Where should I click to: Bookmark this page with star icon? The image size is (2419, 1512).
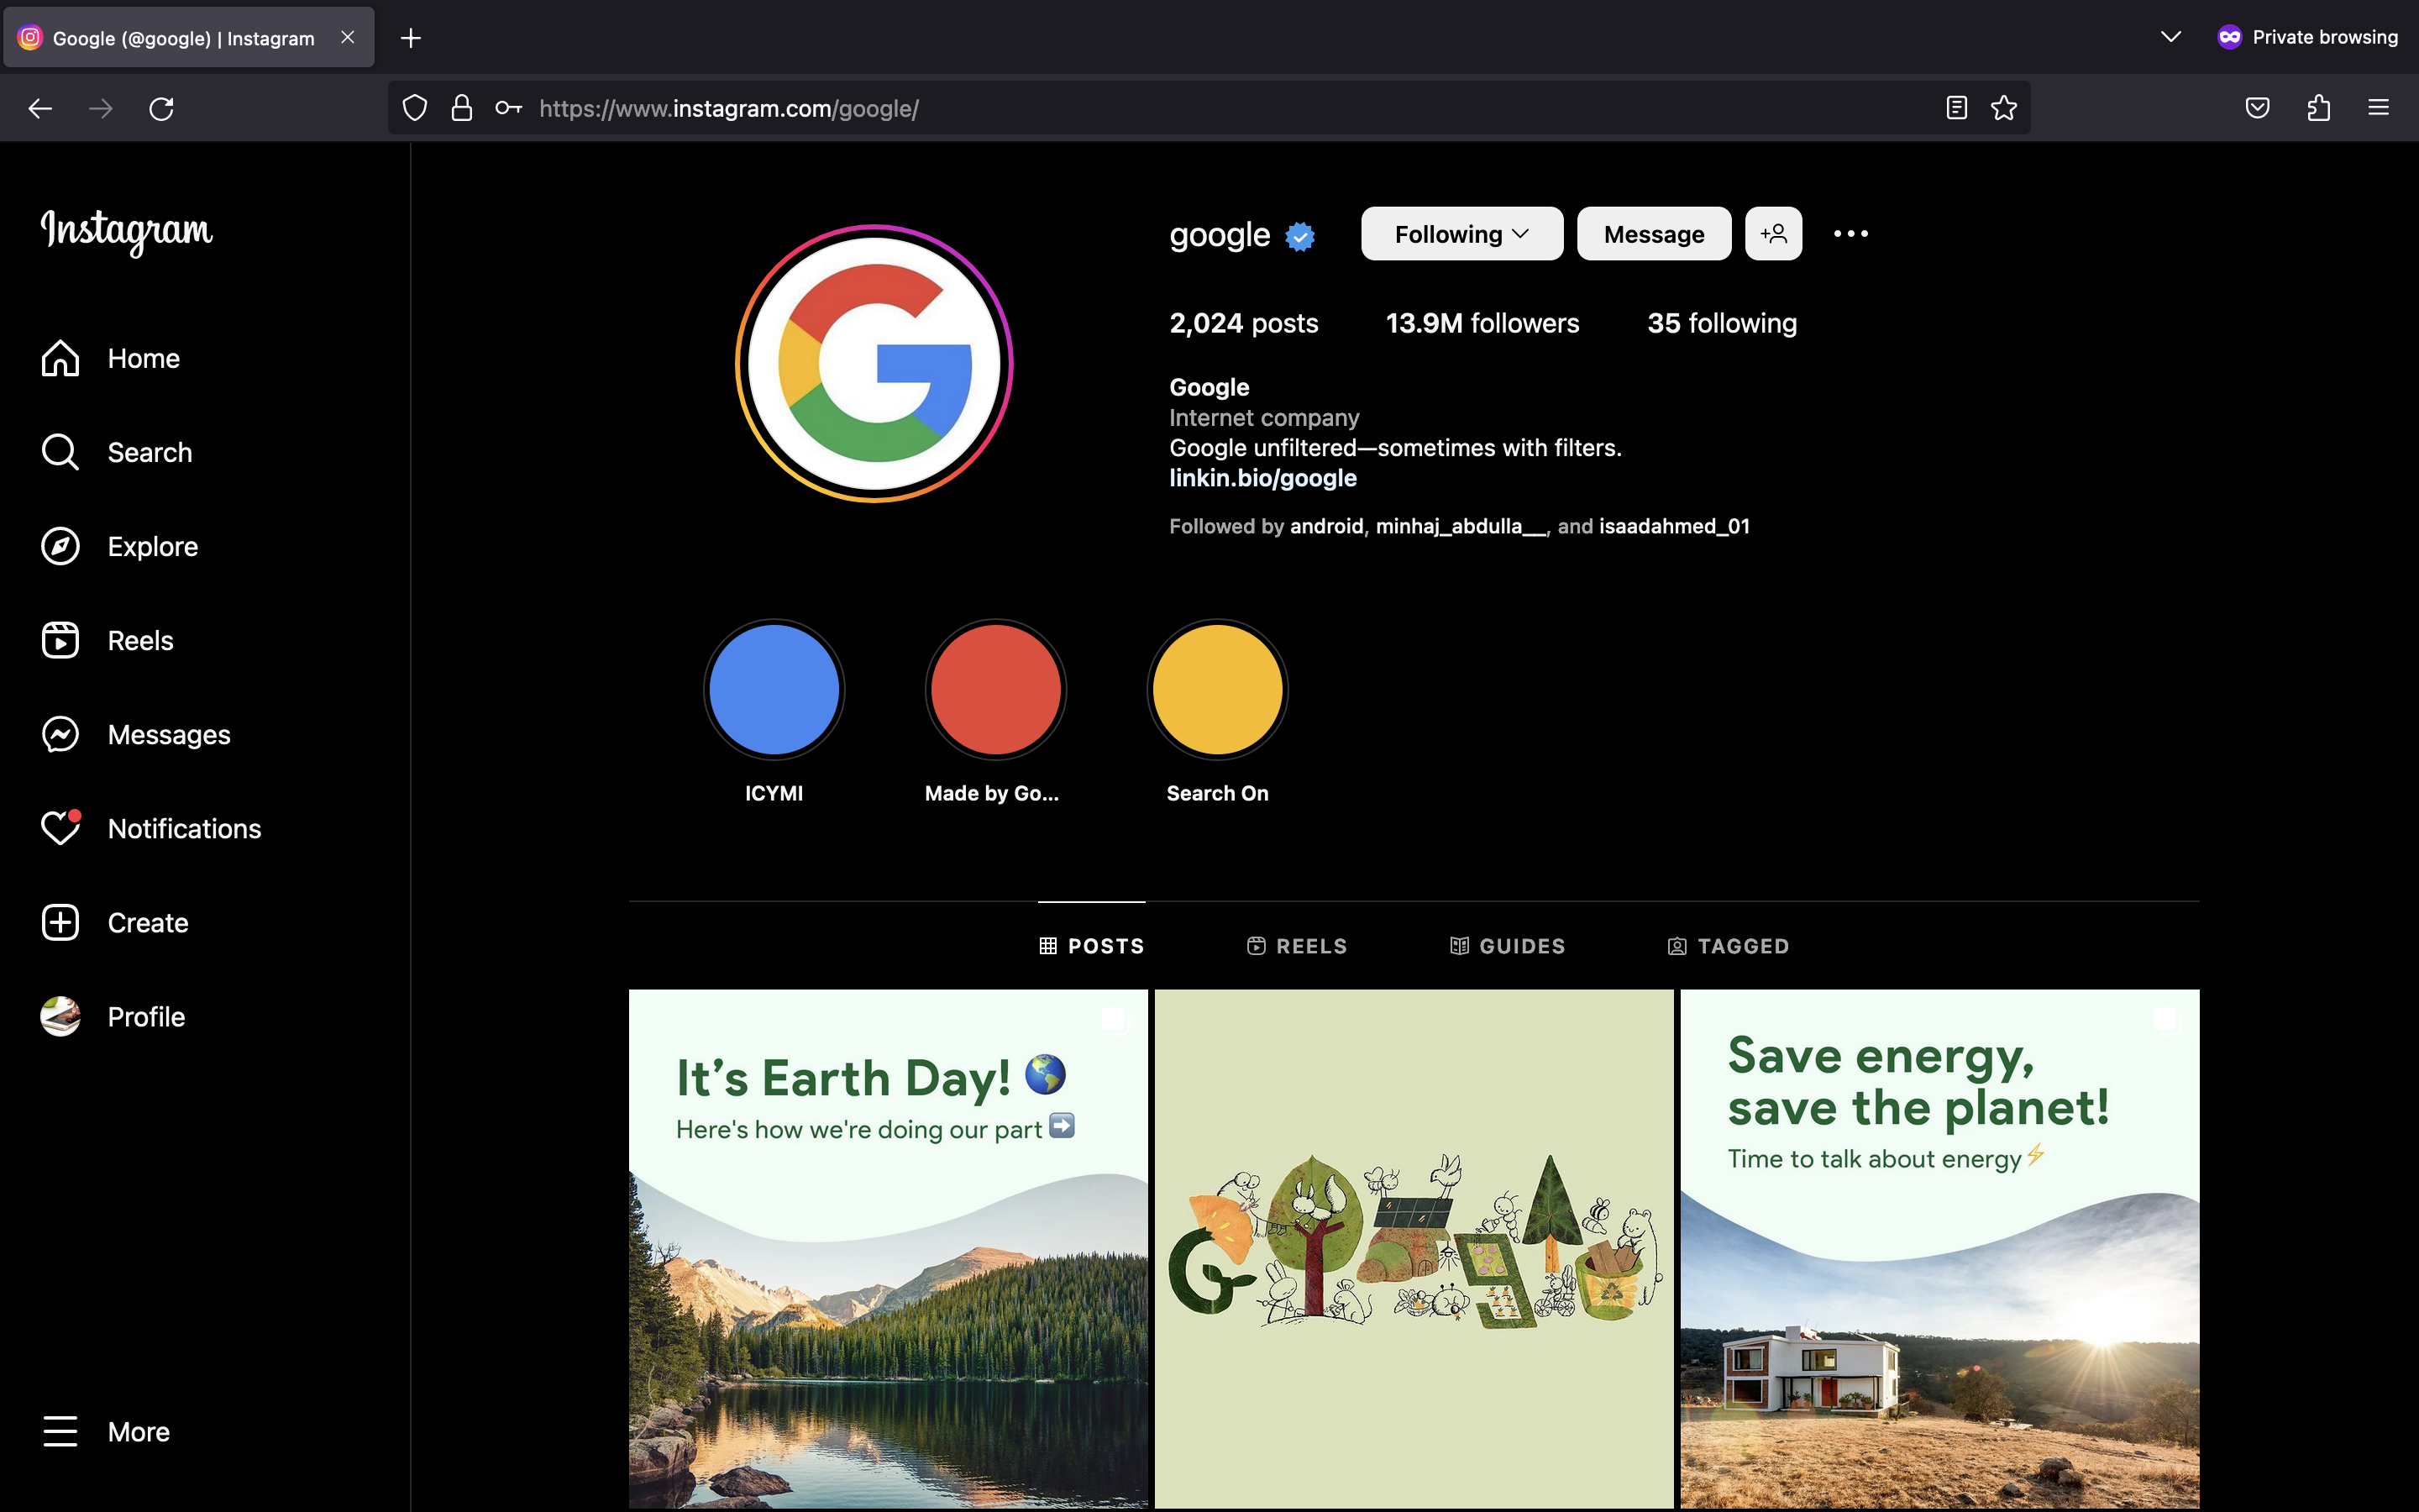click(x=2003, y=108)
